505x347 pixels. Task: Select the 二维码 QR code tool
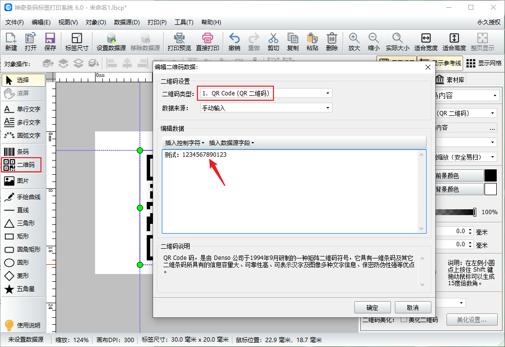point(21,165)
